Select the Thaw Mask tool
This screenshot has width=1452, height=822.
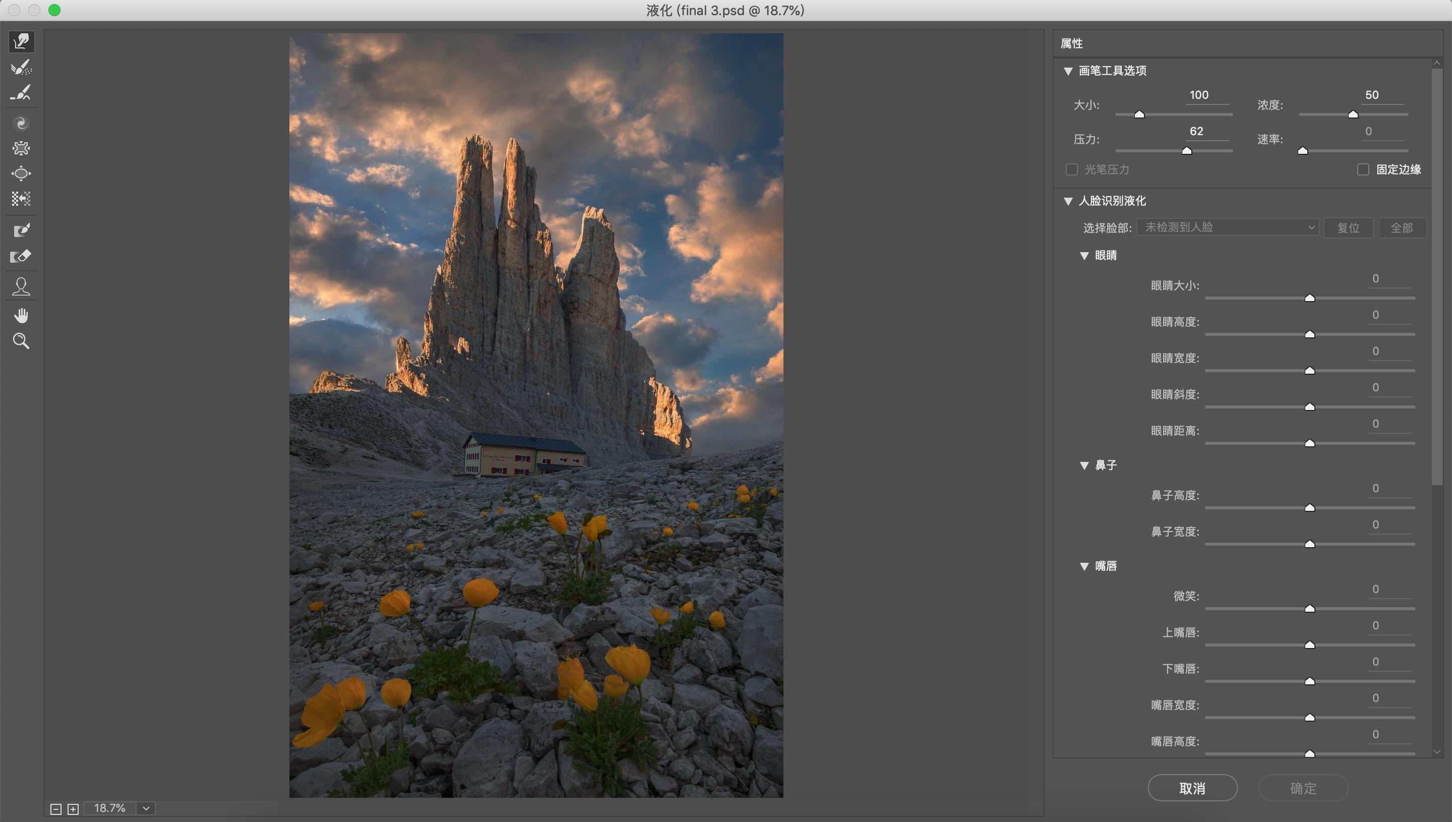click(x=22, y=256)
